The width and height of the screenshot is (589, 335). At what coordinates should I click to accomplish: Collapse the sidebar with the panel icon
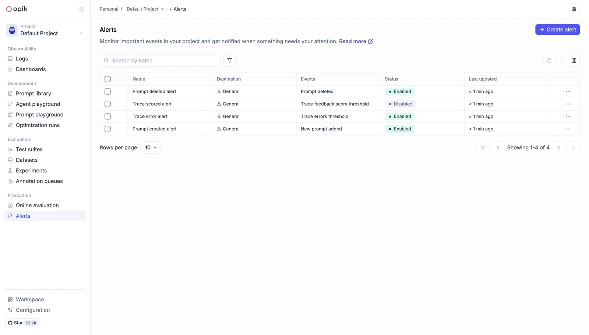82,9
